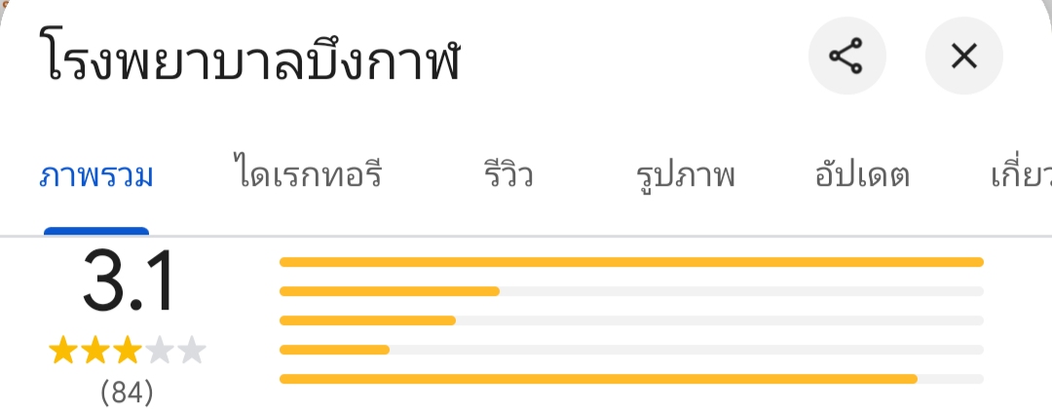
Task: Click the four-star bar, second from top
Action: point(631,291)
